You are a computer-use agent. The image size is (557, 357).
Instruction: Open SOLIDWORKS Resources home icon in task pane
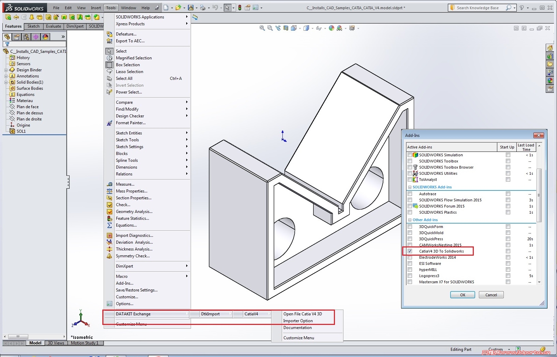[x=550, y=48]
